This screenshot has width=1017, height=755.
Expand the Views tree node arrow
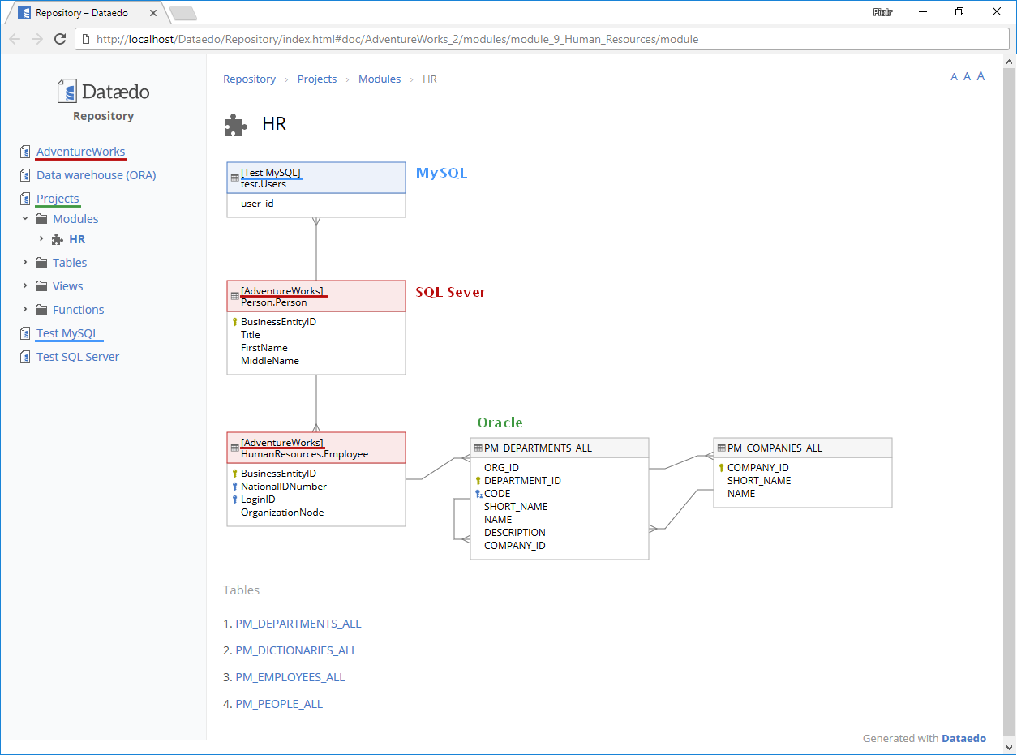(x=25, y=286)
